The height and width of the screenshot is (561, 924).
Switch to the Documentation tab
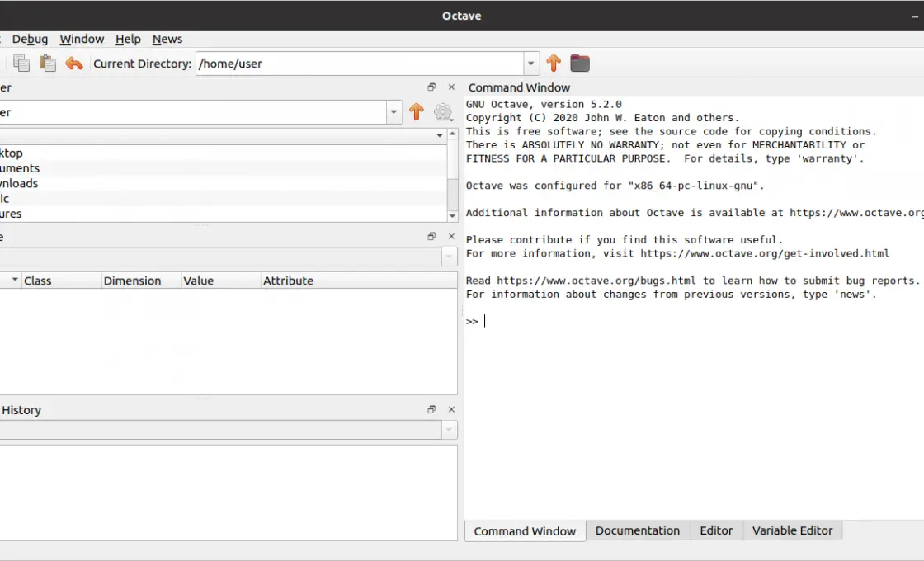pos(638,530)
